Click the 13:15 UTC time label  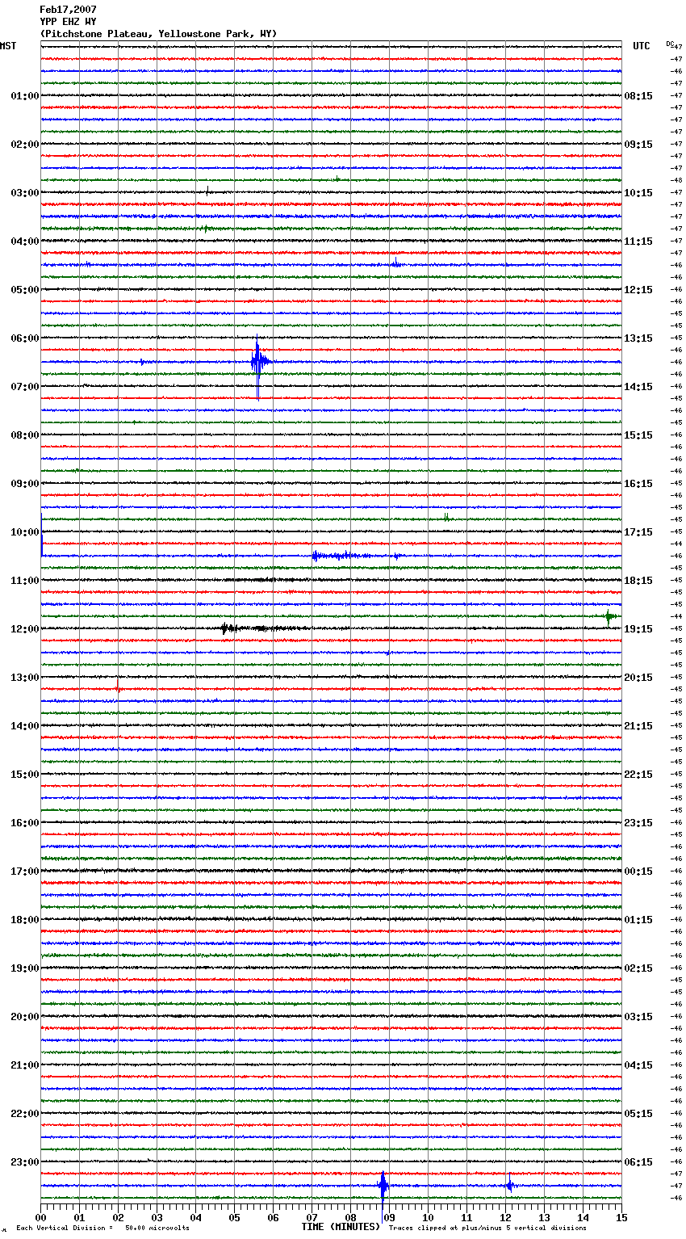638,338
